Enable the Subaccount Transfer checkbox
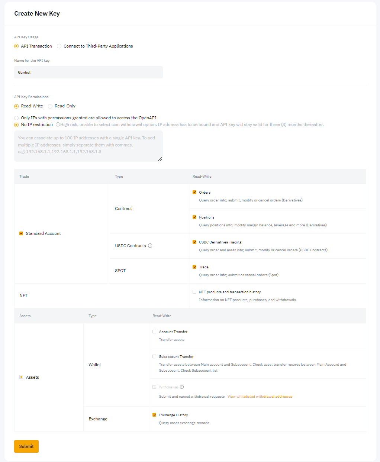 pyautogui.click(x=154, y=356)
